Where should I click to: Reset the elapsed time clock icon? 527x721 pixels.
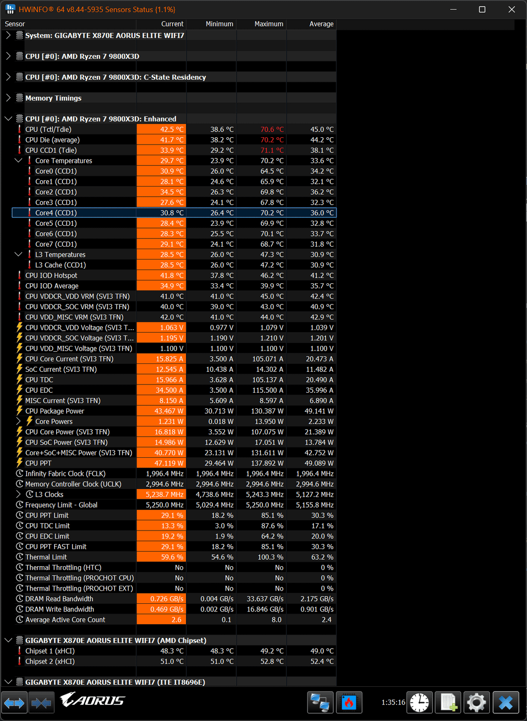coord(419,703)
